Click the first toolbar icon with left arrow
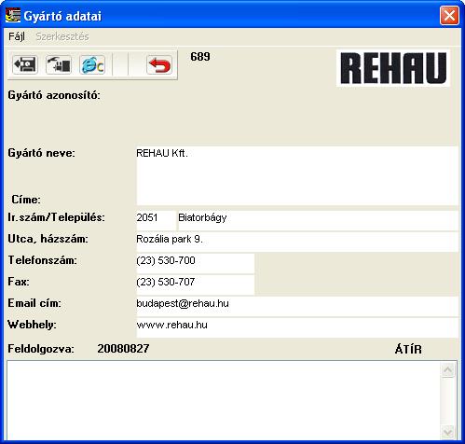Image resolution: width=465 pixels, height=444 pixels. 25,64
